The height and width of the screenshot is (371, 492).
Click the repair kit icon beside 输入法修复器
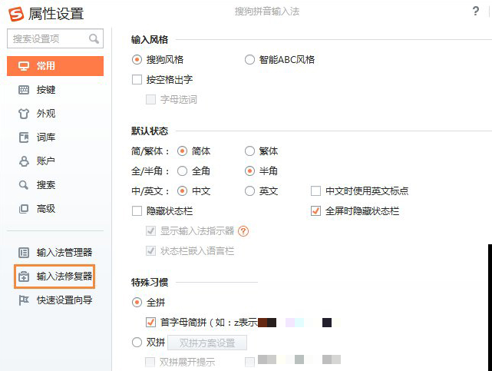coord(24,277)
